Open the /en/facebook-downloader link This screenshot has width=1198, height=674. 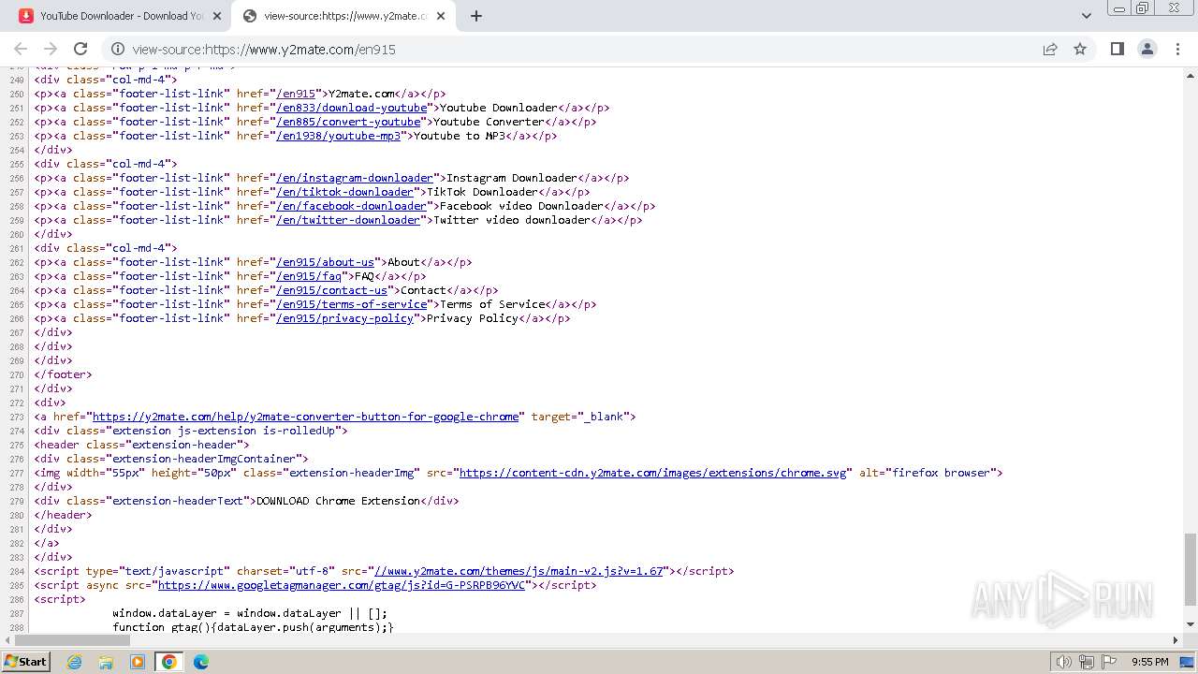[x=351, y=206]
